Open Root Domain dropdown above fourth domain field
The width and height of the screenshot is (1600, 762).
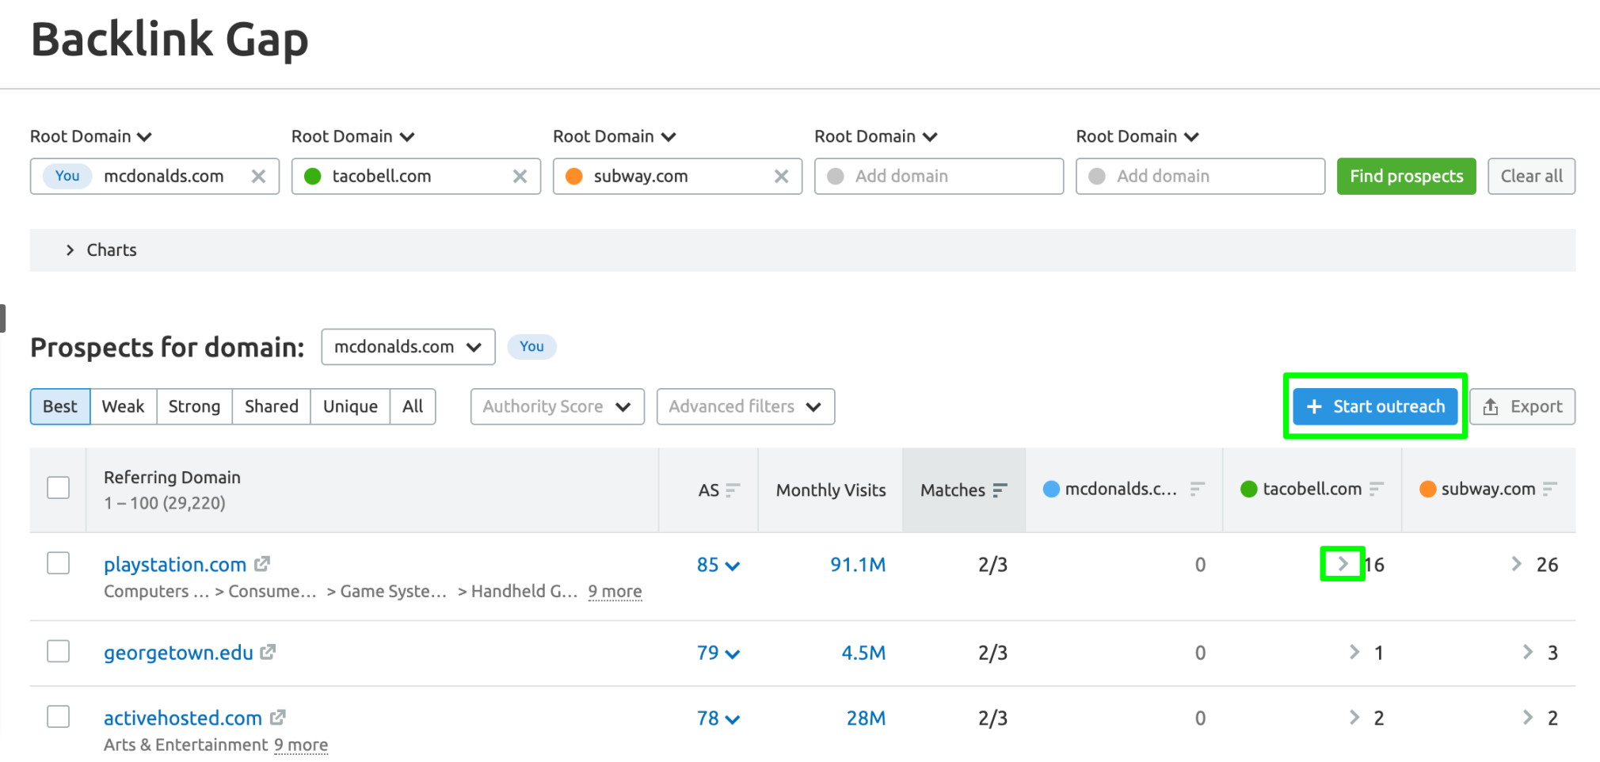(x=875, y=136)
